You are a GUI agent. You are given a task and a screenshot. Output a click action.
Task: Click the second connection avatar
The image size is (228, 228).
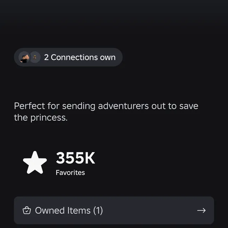coord(35,57)
